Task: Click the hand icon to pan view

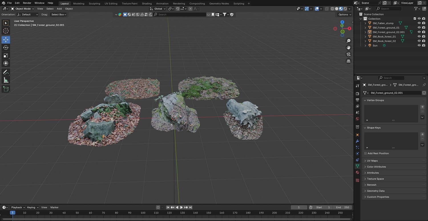Action: click(x=348, y=48)
